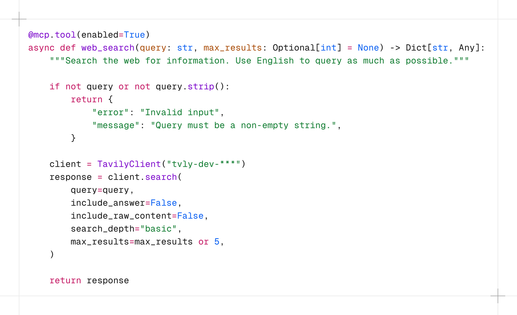The image size is (517, 315).
Task: Click the "basic" search depth string
Action: click(158, 229)
